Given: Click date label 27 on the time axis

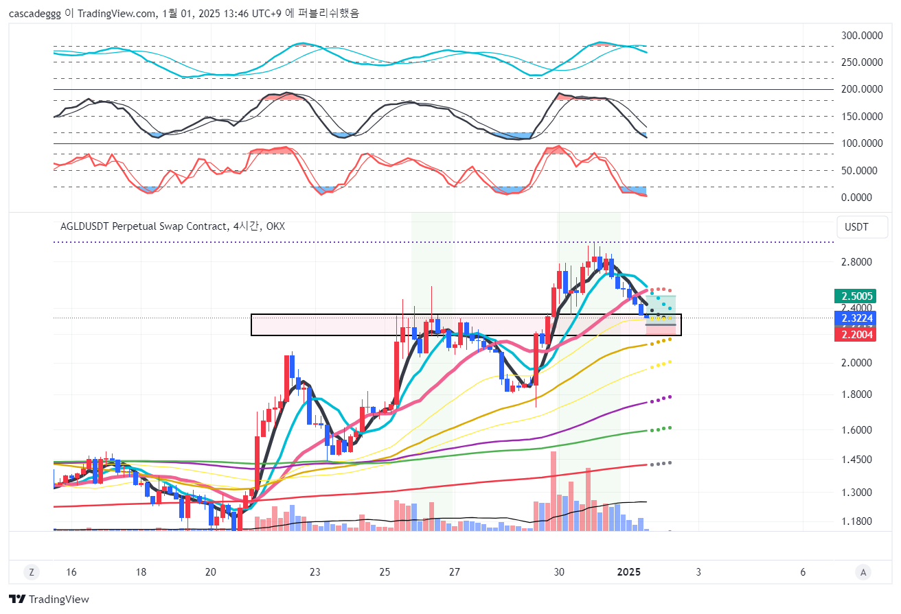Looking at the screenshot, I should pyautogui.click(x=455, y=572).
